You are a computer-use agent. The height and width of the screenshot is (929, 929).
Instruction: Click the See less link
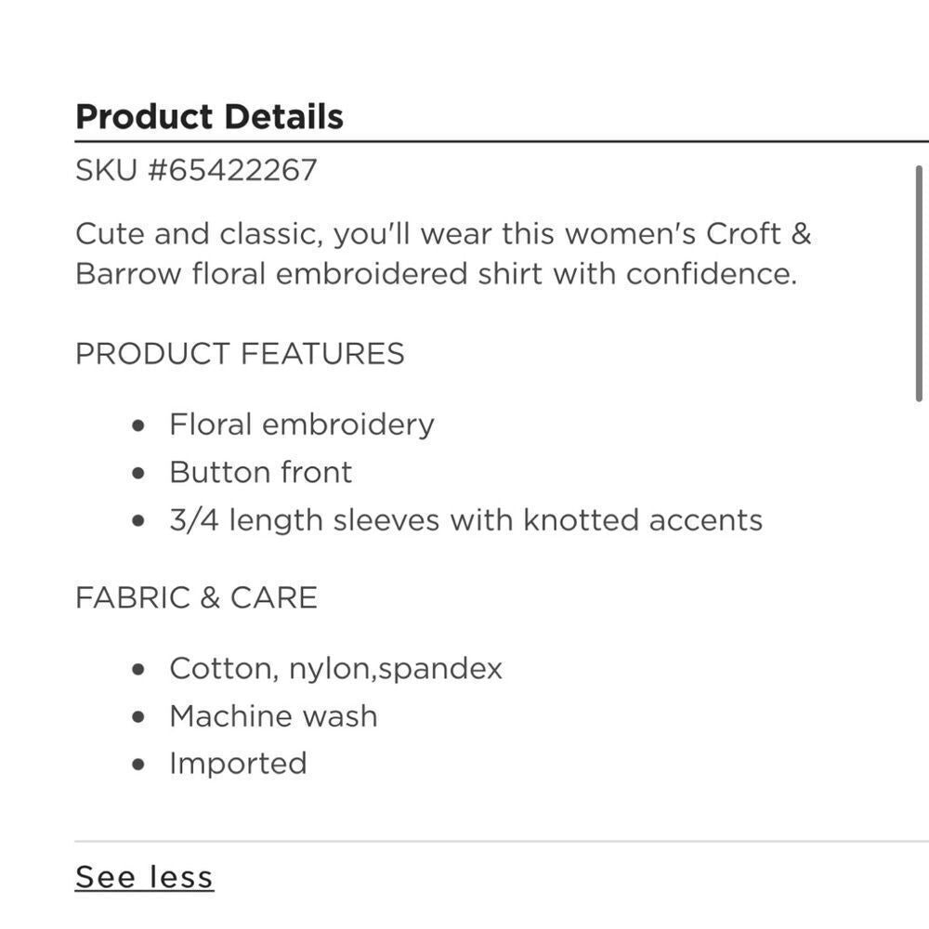(x=144, y=877)
